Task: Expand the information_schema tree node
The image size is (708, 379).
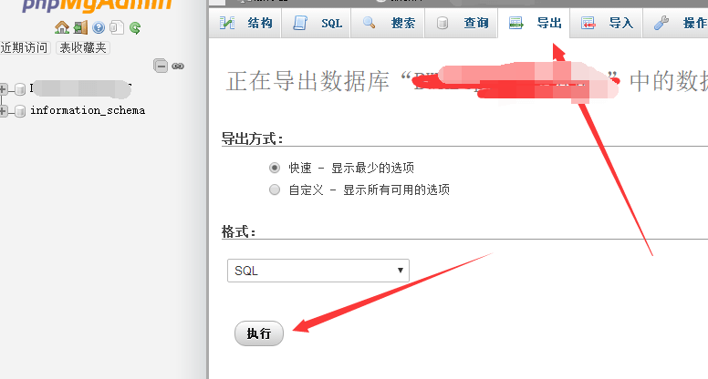Action: (5, 111)
